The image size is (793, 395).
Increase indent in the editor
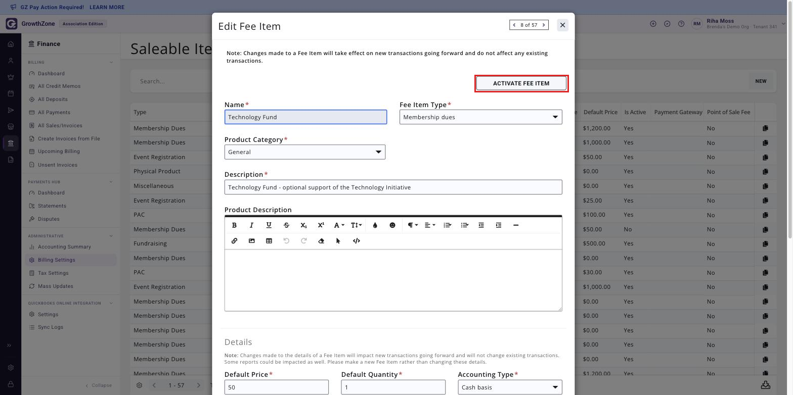[x=499, y=225]
